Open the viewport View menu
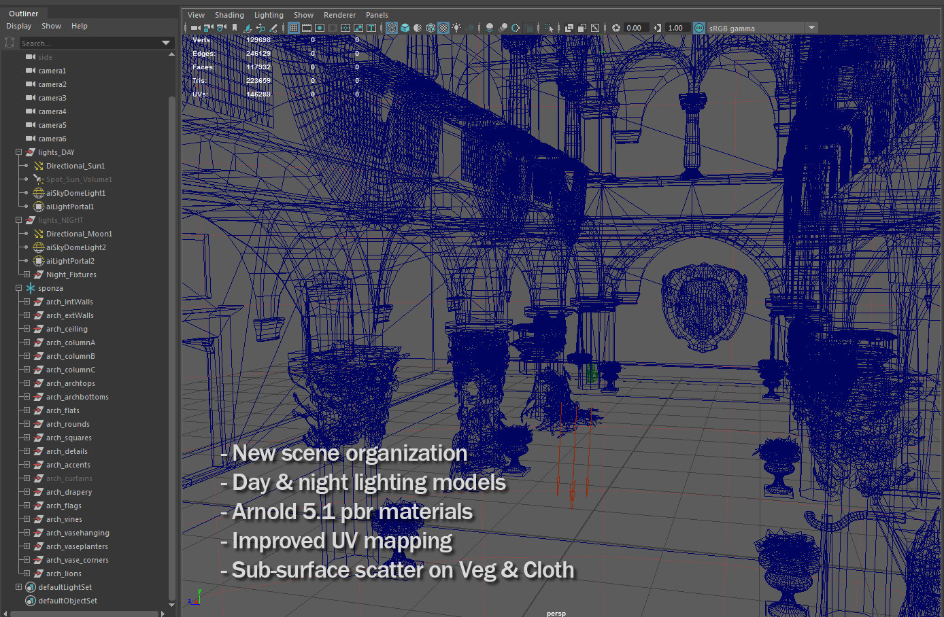 pyautogui.click(x=196, y=15)
